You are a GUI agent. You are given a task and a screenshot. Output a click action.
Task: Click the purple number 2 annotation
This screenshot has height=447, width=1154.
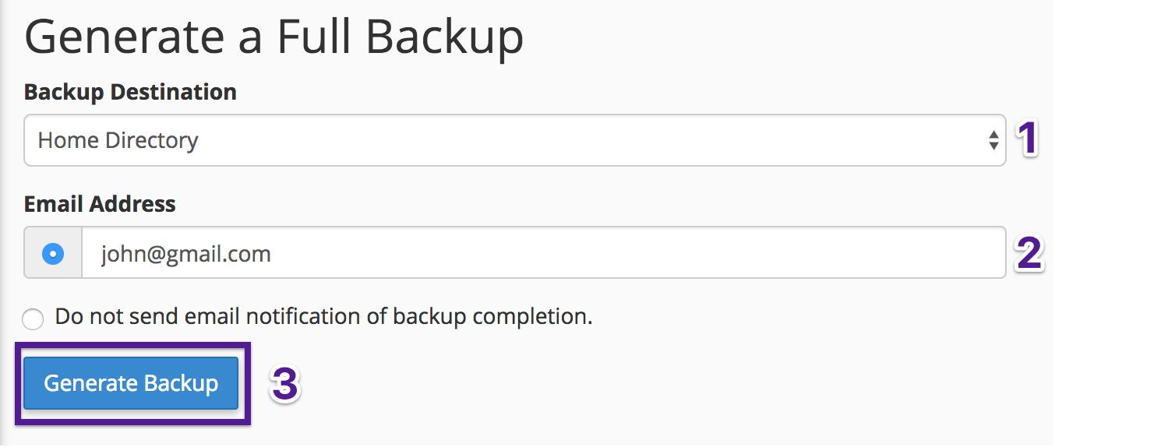click(1029, 254)
